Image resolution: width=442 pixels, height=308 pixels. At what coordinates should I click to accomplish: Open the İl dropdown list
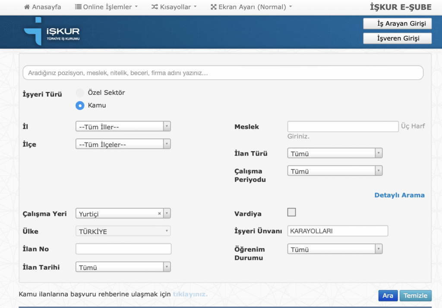pyautogui.click(x=123, y=127)
